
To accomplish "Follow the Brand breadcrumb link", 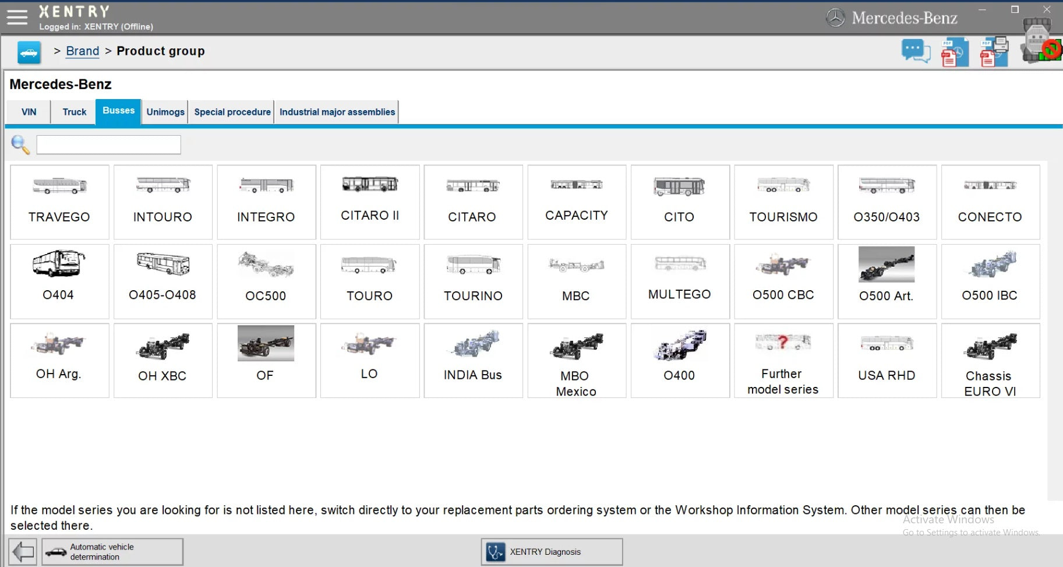I will tap(82, 51).
